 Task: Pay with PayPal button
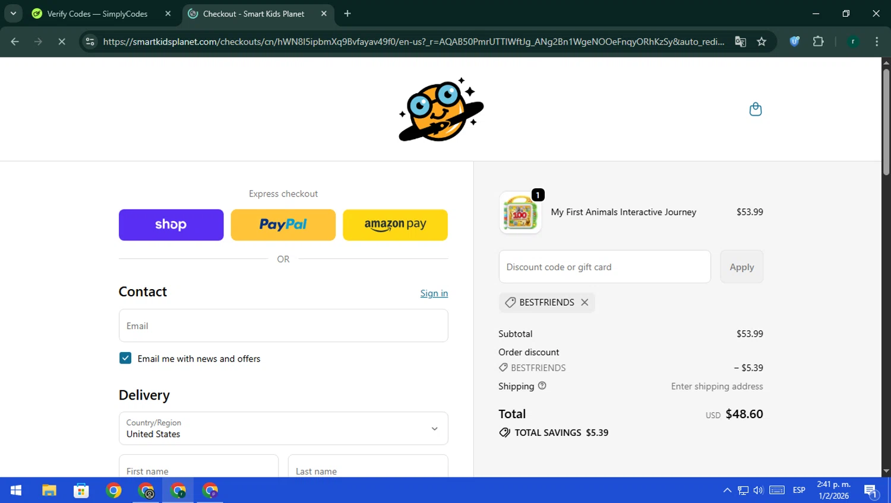tap(283, 225)
